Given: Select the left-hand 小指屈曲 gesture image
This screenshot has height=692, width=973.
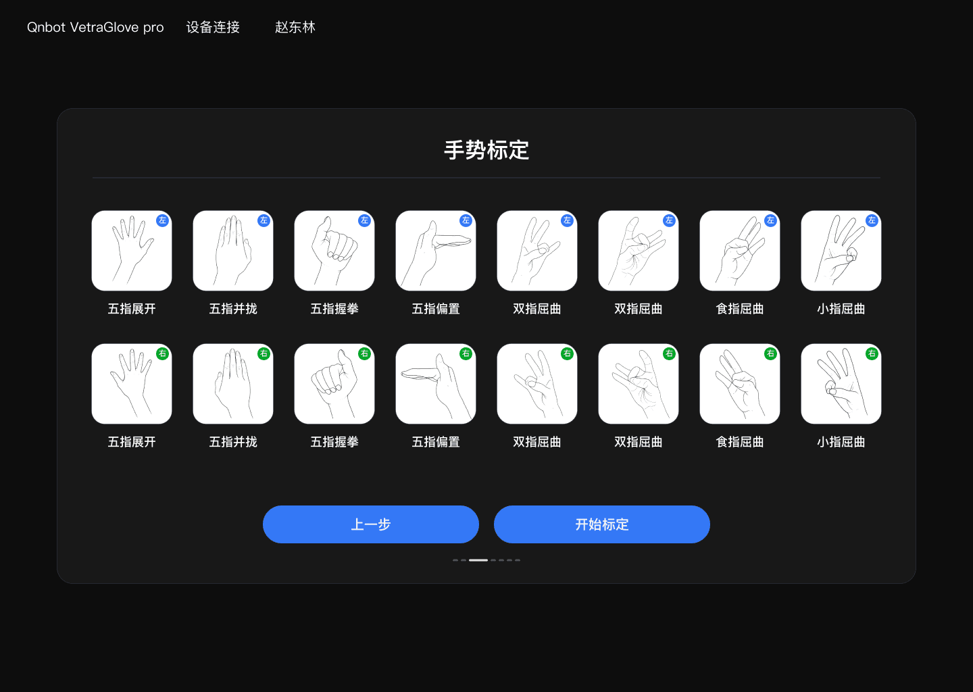Looking at the screenshot, I should (841, 251).
